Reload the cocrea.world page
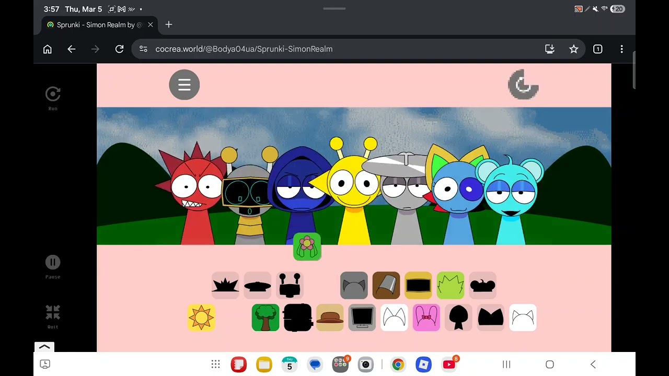This screenshot has height=376, width=669. point(119,49)
